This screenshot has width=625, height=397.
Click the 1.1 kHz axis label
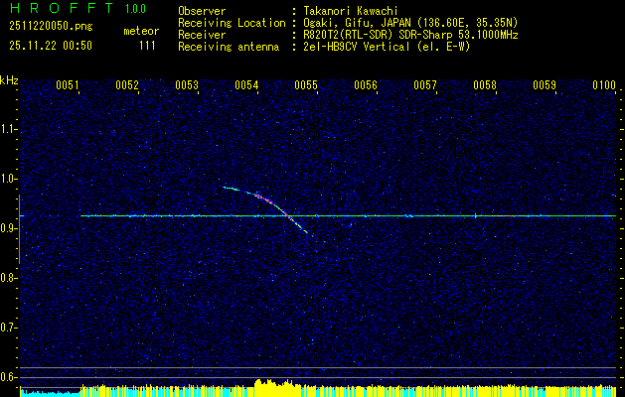[x=8, y=129]
